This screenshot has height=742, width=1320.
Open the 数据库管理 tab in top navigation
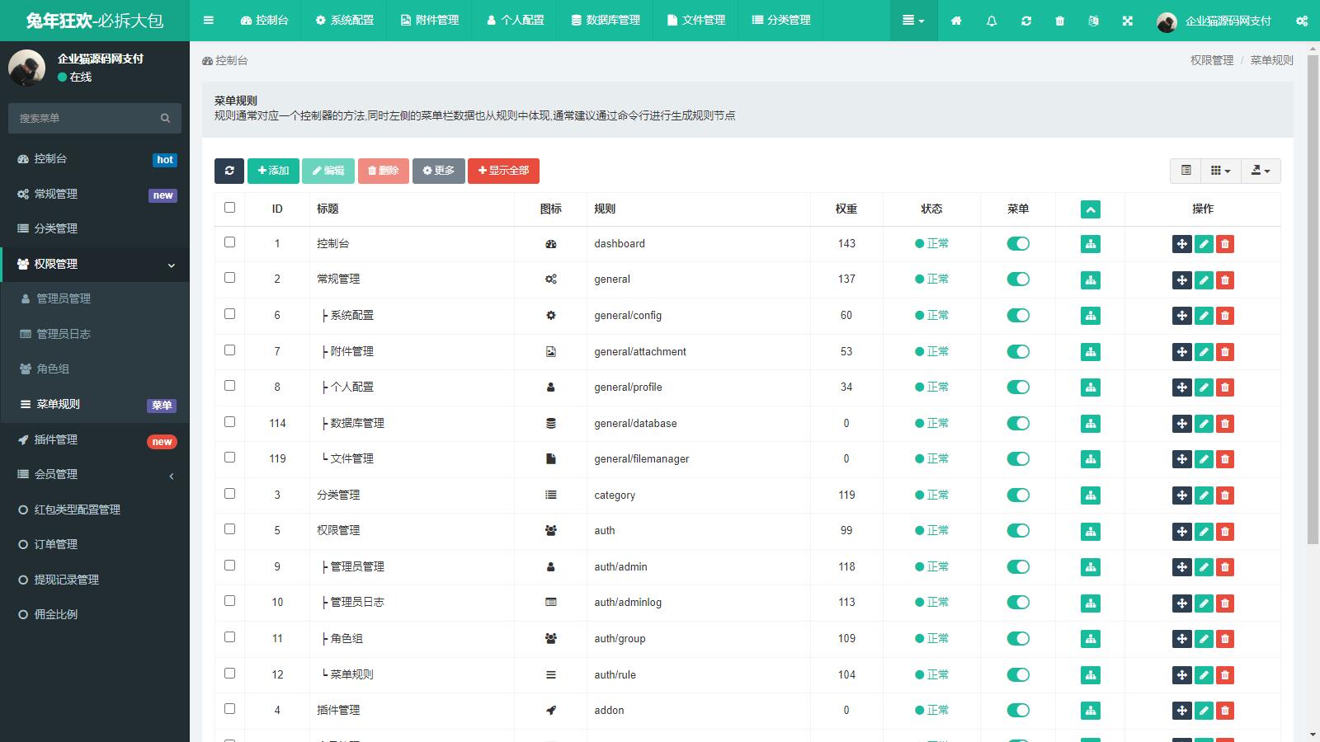pos(606,21)
